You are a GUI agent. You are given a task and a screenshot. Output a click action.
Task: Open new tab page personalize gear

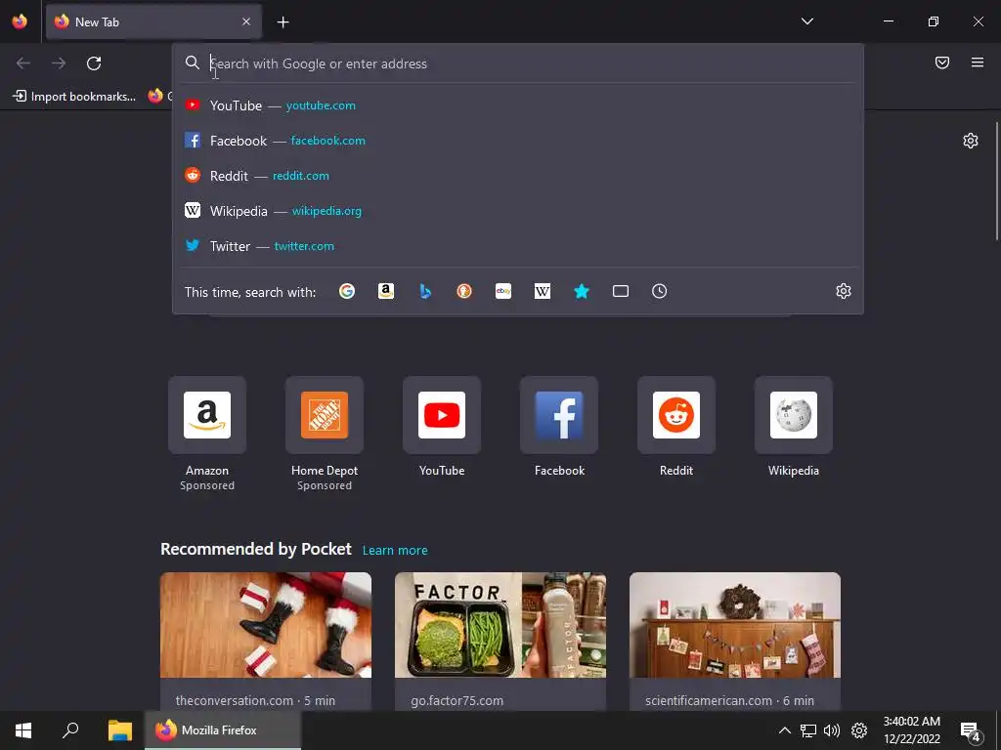(971, 141)
